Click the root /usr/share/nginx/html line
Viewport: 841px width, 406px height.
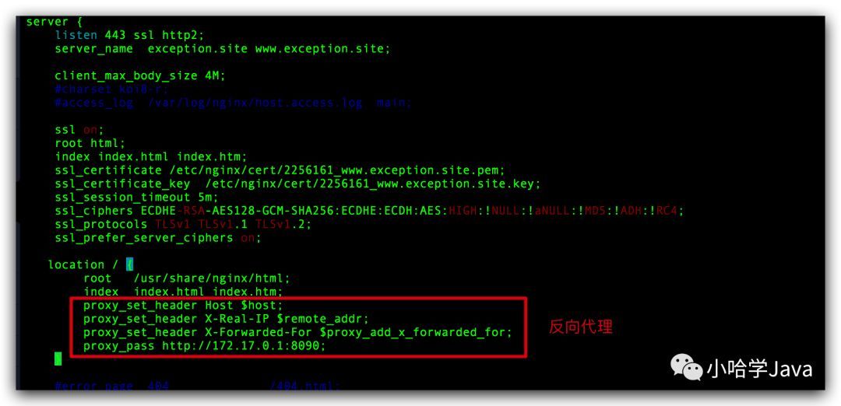coord(187,278)
